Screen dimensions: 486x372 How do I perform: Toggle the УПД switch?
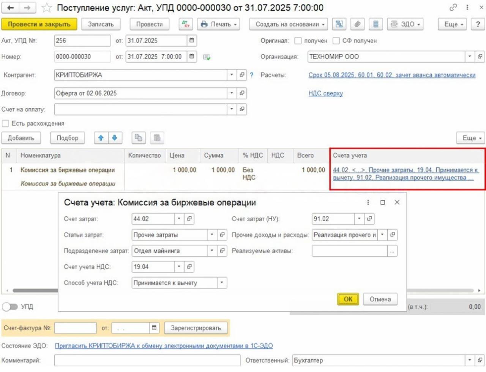coord(10,307)
